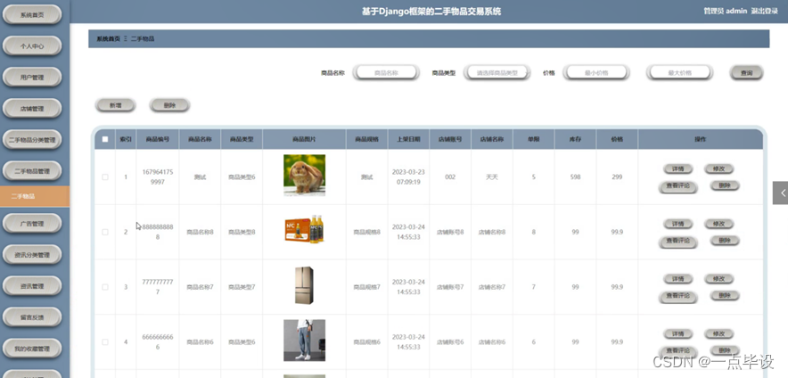The height and width of the screenshot is (378, 788).
Task: Click 修改 for the 测试 row
Action: (x=718, y=168)
